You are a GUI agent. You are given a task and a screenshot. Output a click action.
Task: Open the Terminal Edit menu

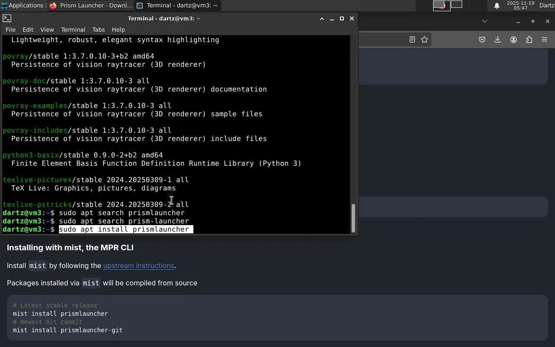28,29
